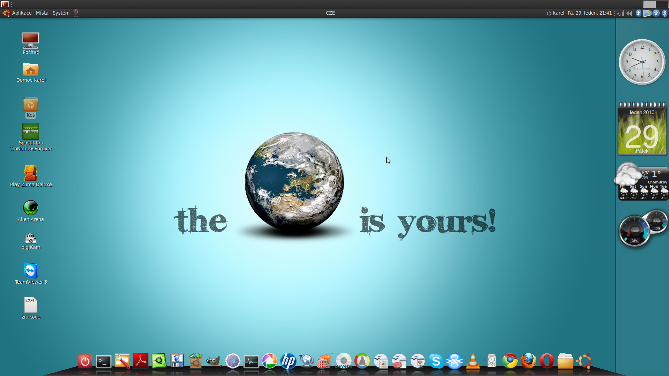This screenshot has width=669, height=376.
Task: Open the file manager folder dock icon
Action: 565,361
